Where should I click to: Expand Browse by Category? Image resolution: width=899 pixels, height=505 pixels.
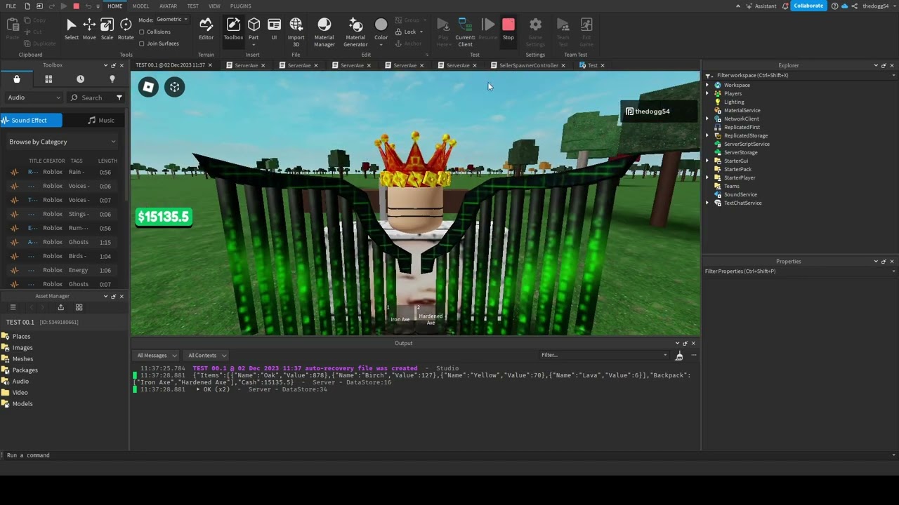click(63, 142)
